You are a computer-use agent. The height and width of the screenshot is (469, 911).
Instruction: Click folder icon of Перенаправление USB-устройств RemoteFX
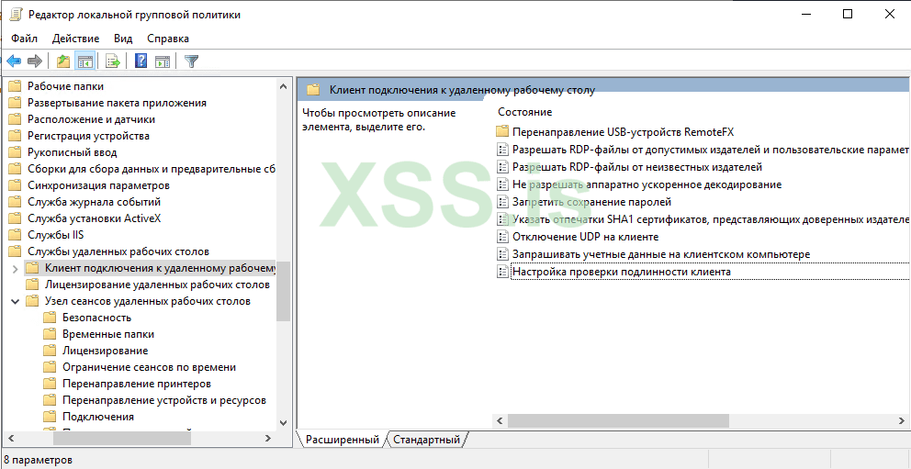[x=502, y=132]
